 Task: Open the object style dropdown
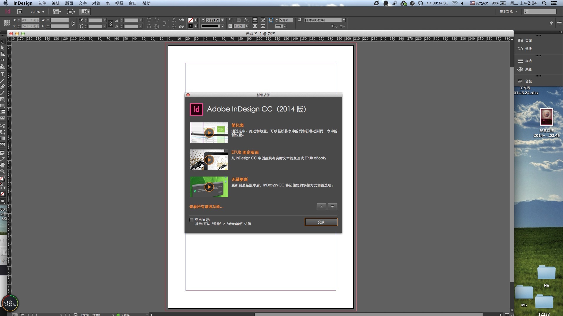coord(343,20)
